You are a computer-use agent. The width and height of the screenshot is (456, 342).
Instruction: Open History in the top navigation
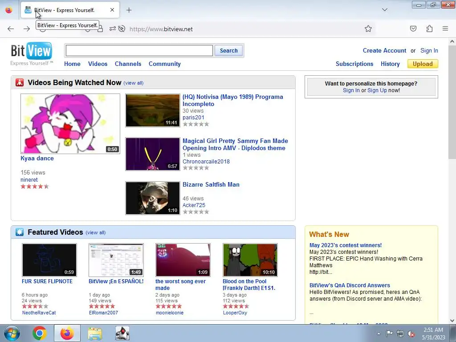click(390, 64)
